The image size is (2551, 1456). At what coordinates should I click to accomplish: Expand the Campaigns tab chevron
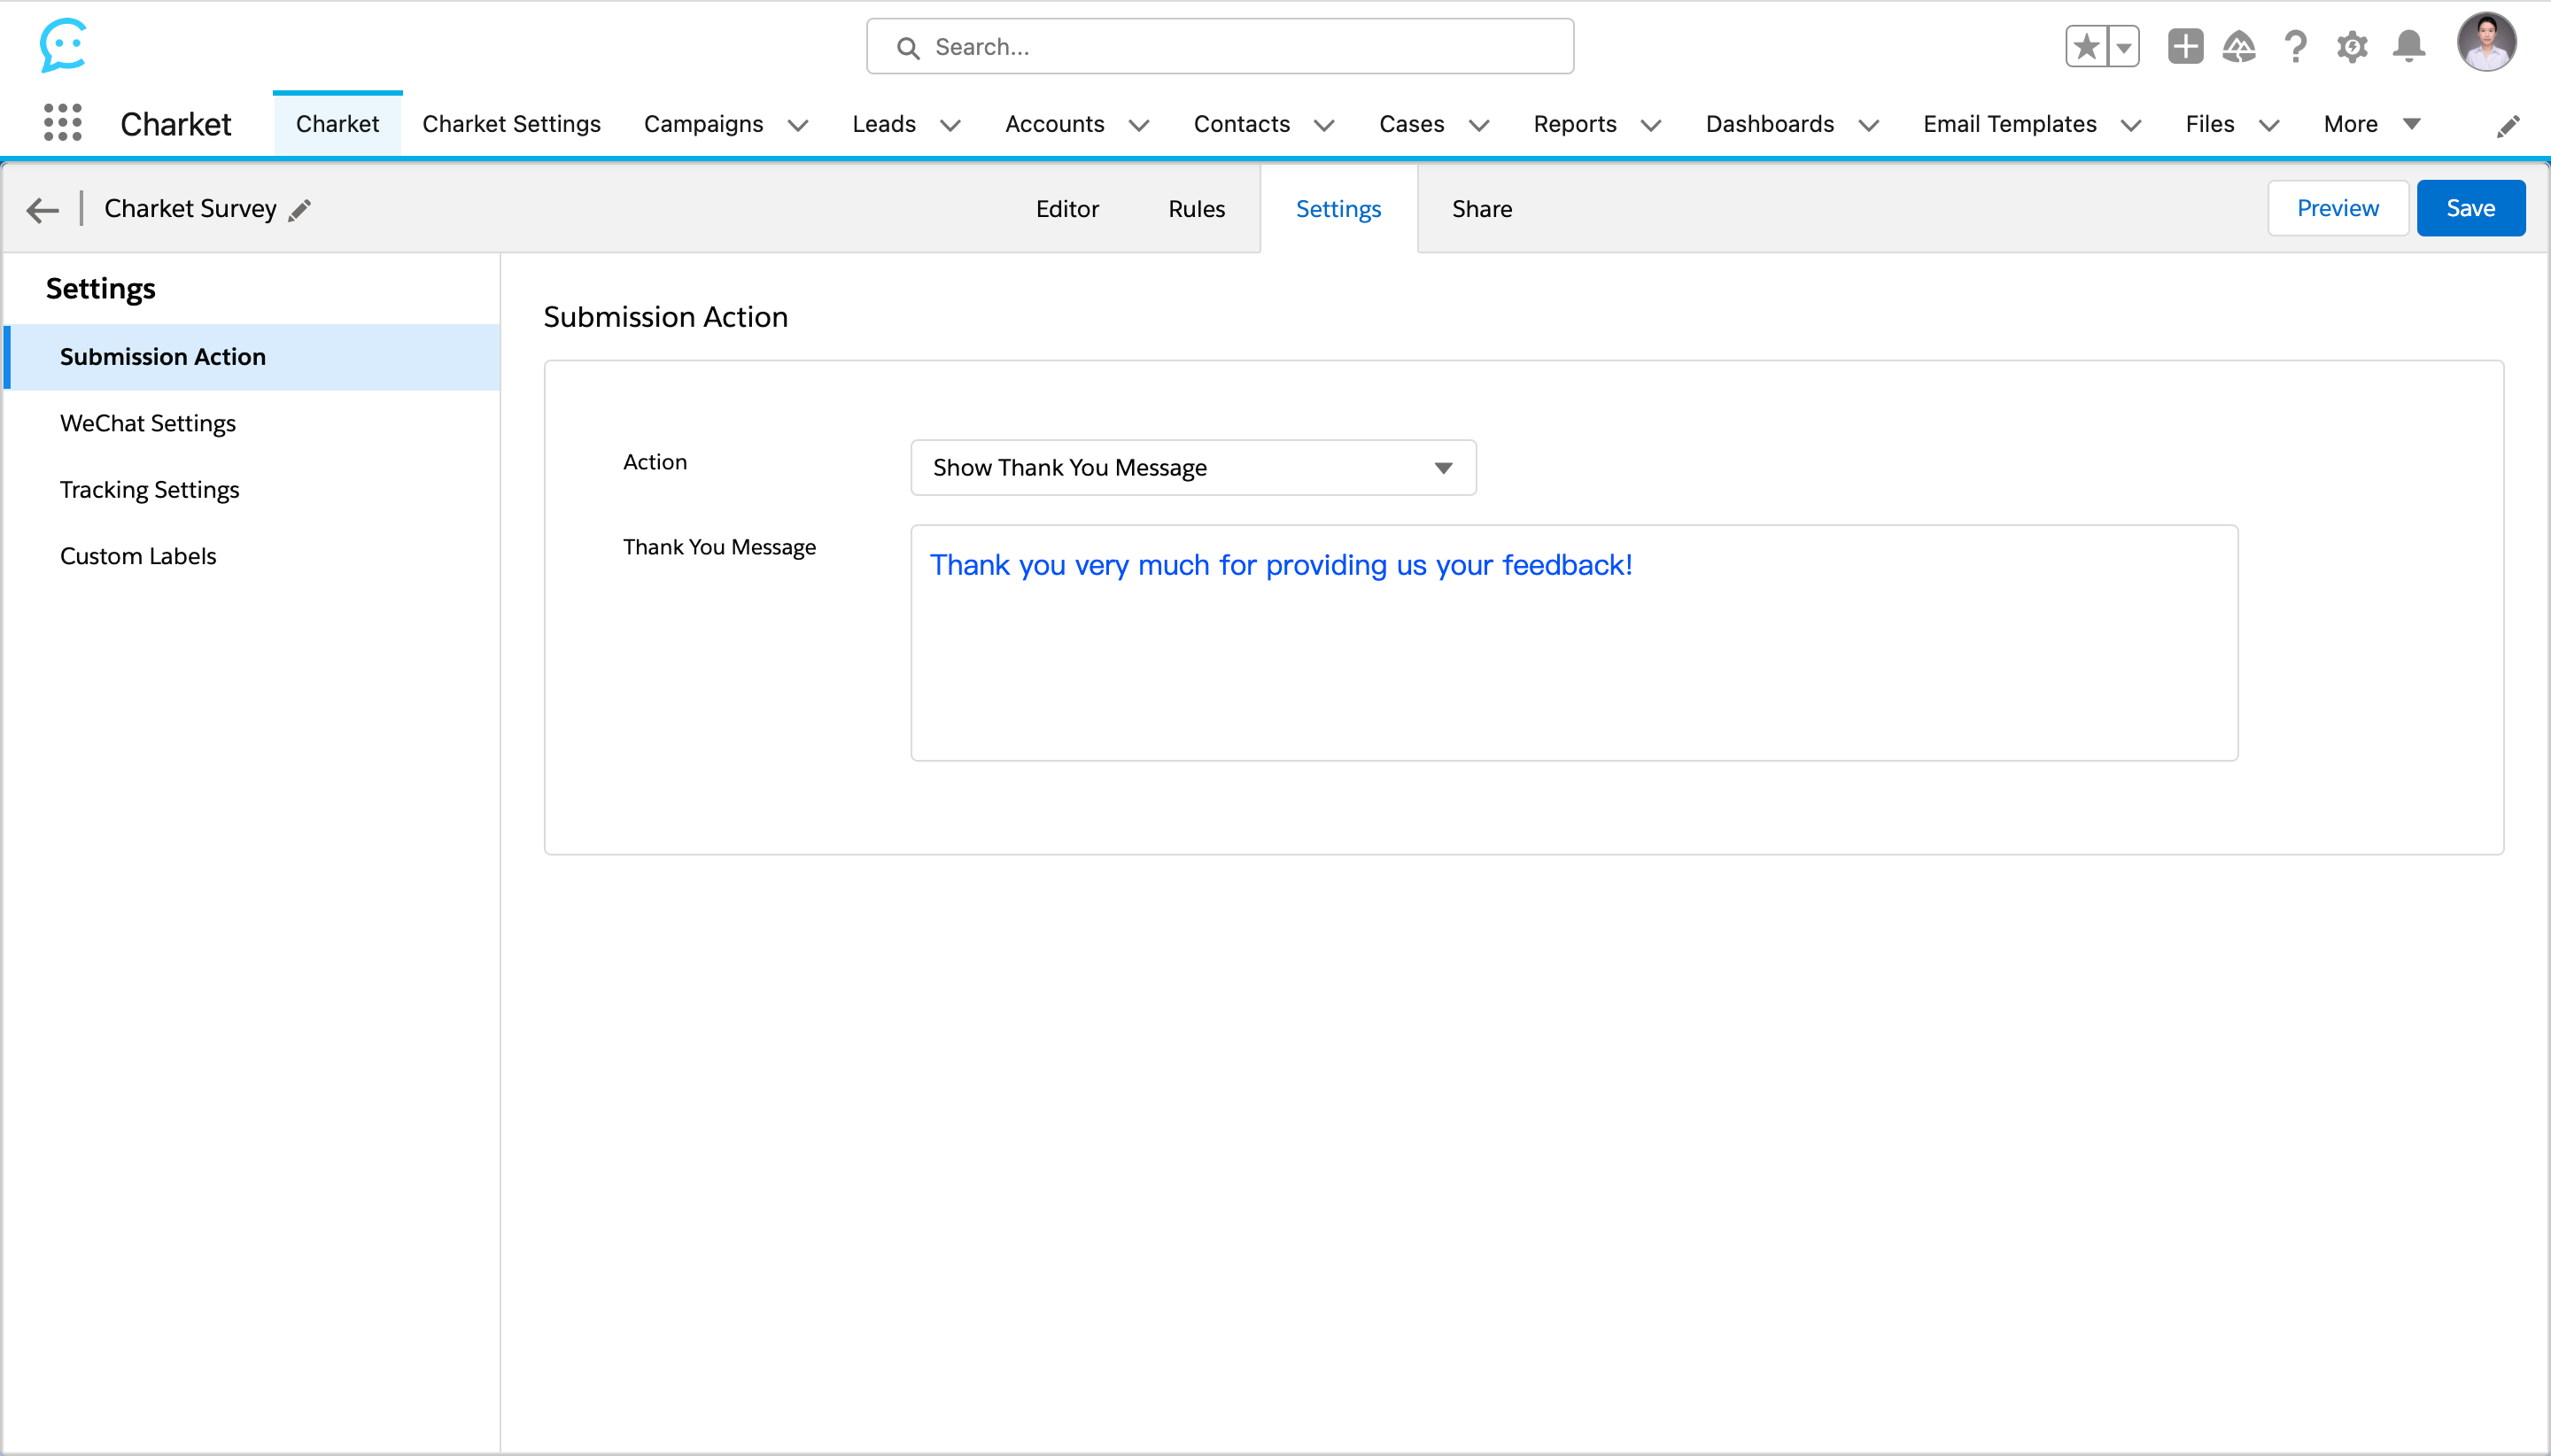(x=798, y=125)
